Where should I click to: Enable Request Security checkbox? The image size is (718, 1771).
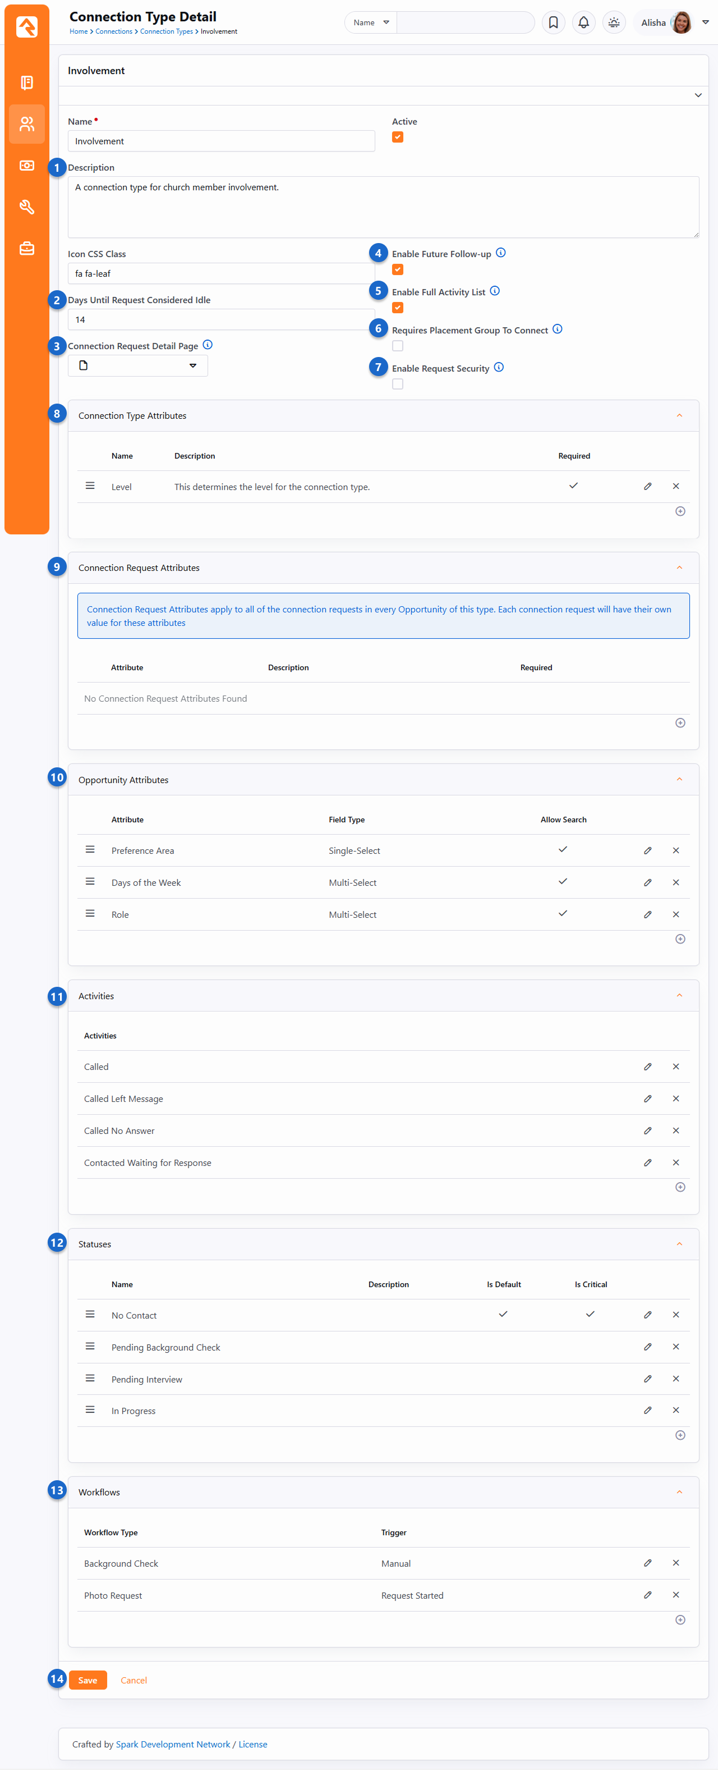tap(398, 385)
